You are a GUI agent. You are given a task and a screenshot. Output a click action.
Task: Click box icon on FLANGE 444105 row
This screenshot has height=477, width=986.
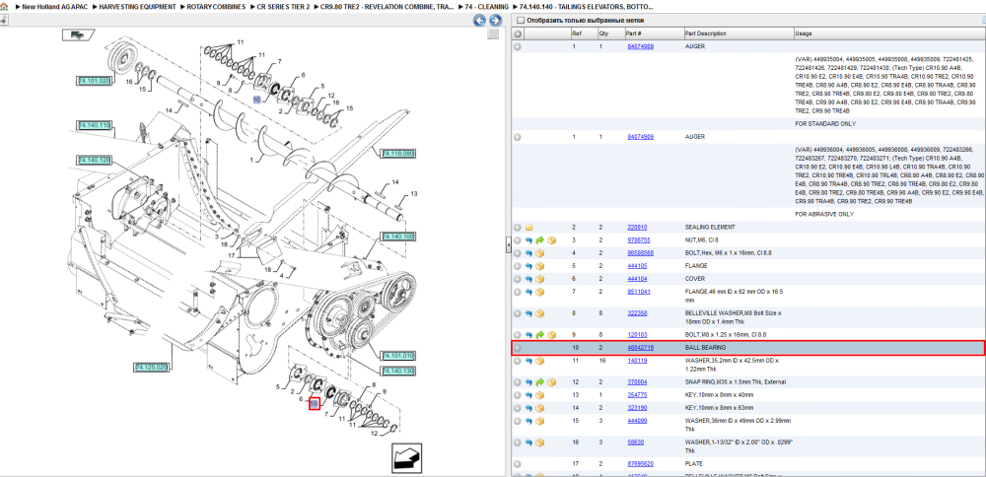click(x=539, y=266)
